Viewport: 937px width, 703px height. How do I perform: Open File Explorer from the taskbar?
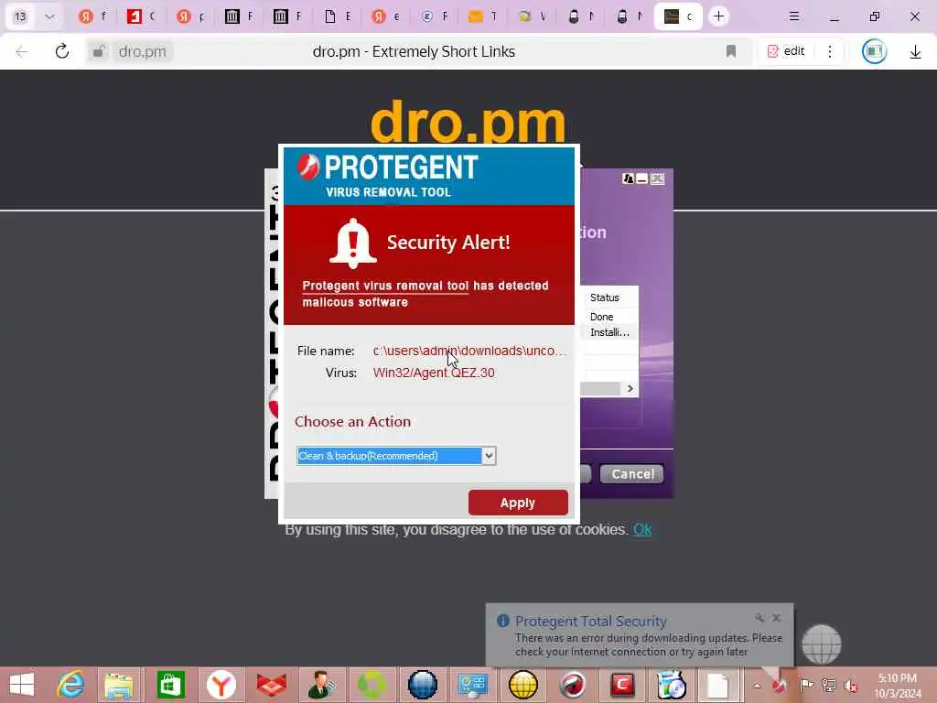pyautogui.click(x=119, y=685)
